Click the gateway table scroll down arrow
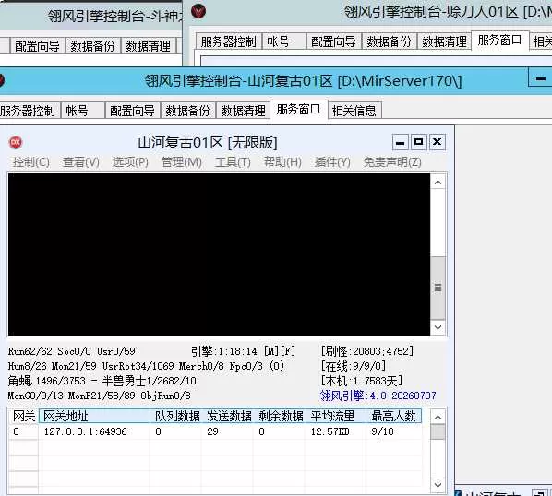 [x=438, y=485]
